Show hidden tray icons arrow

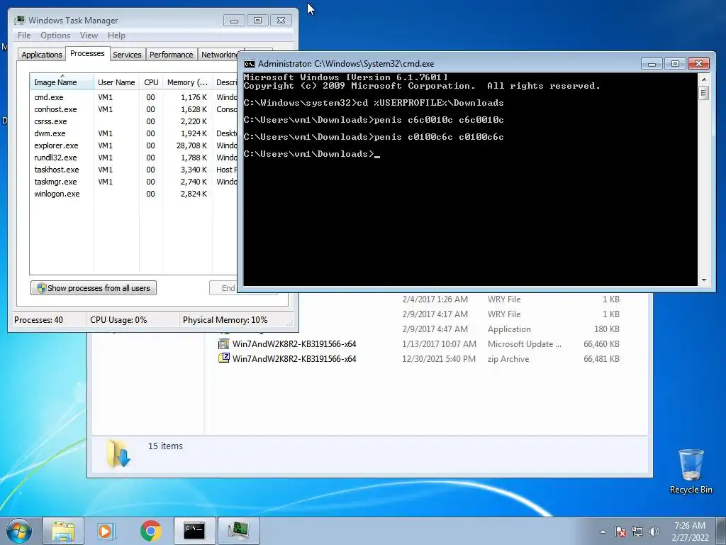pyautogui.click(x=603, y=532)
